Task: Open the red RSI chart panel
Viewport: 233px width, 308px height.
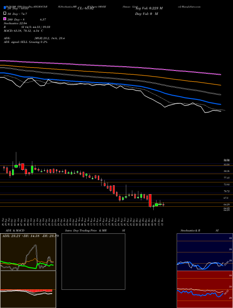Action: click(205, 289)
